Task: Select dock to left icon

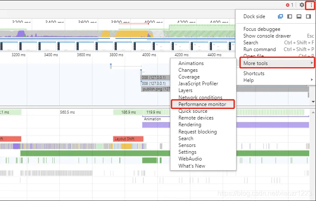Action: coord(290,16)
